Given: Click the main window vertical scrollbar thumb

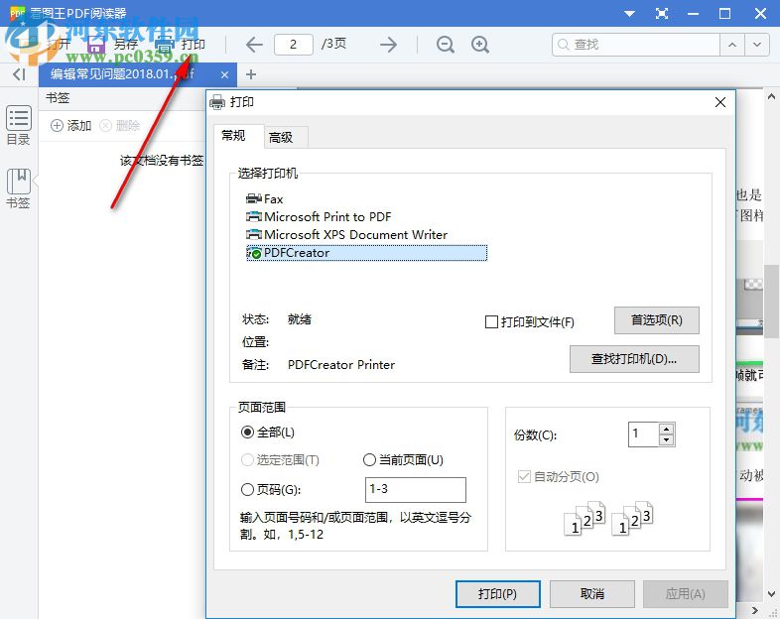Looking at the screenshot, I should 771,301.
